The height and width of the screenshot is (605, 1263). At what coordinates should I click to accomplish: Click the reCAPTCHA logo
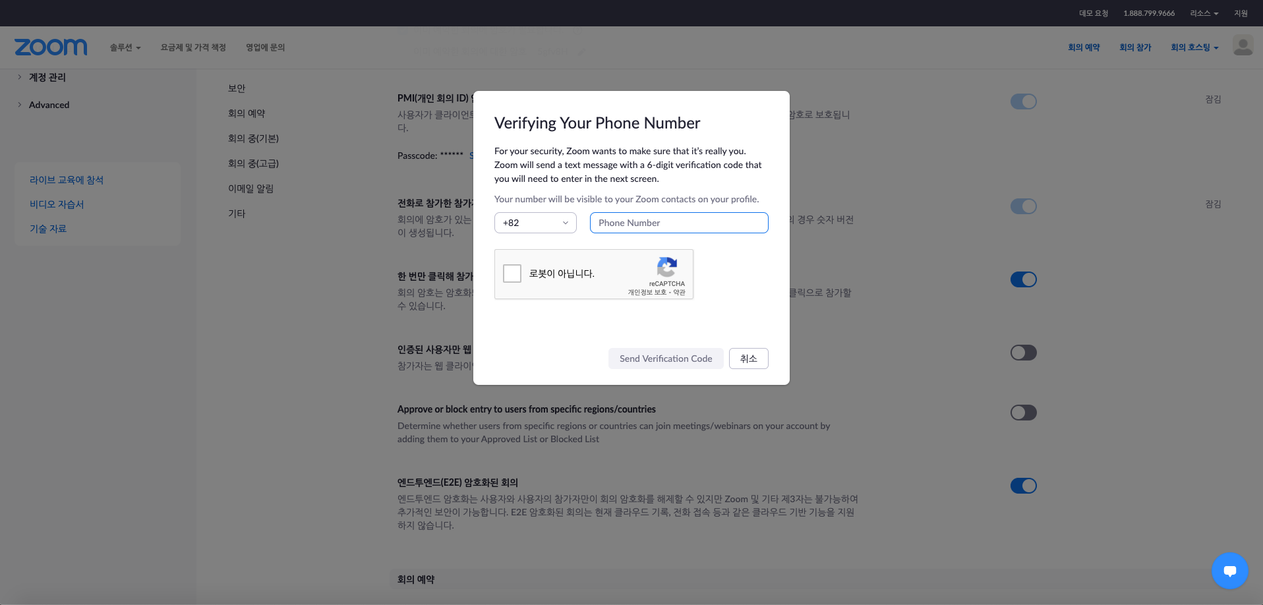(x=667, y=267)
